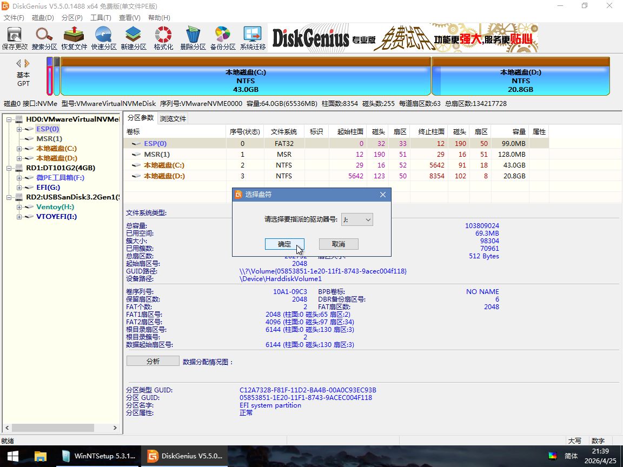Image resolution: width=623 pixels, height=467 pixels.
Task: Go to next disk with right arrow
Action: (27, 63)
